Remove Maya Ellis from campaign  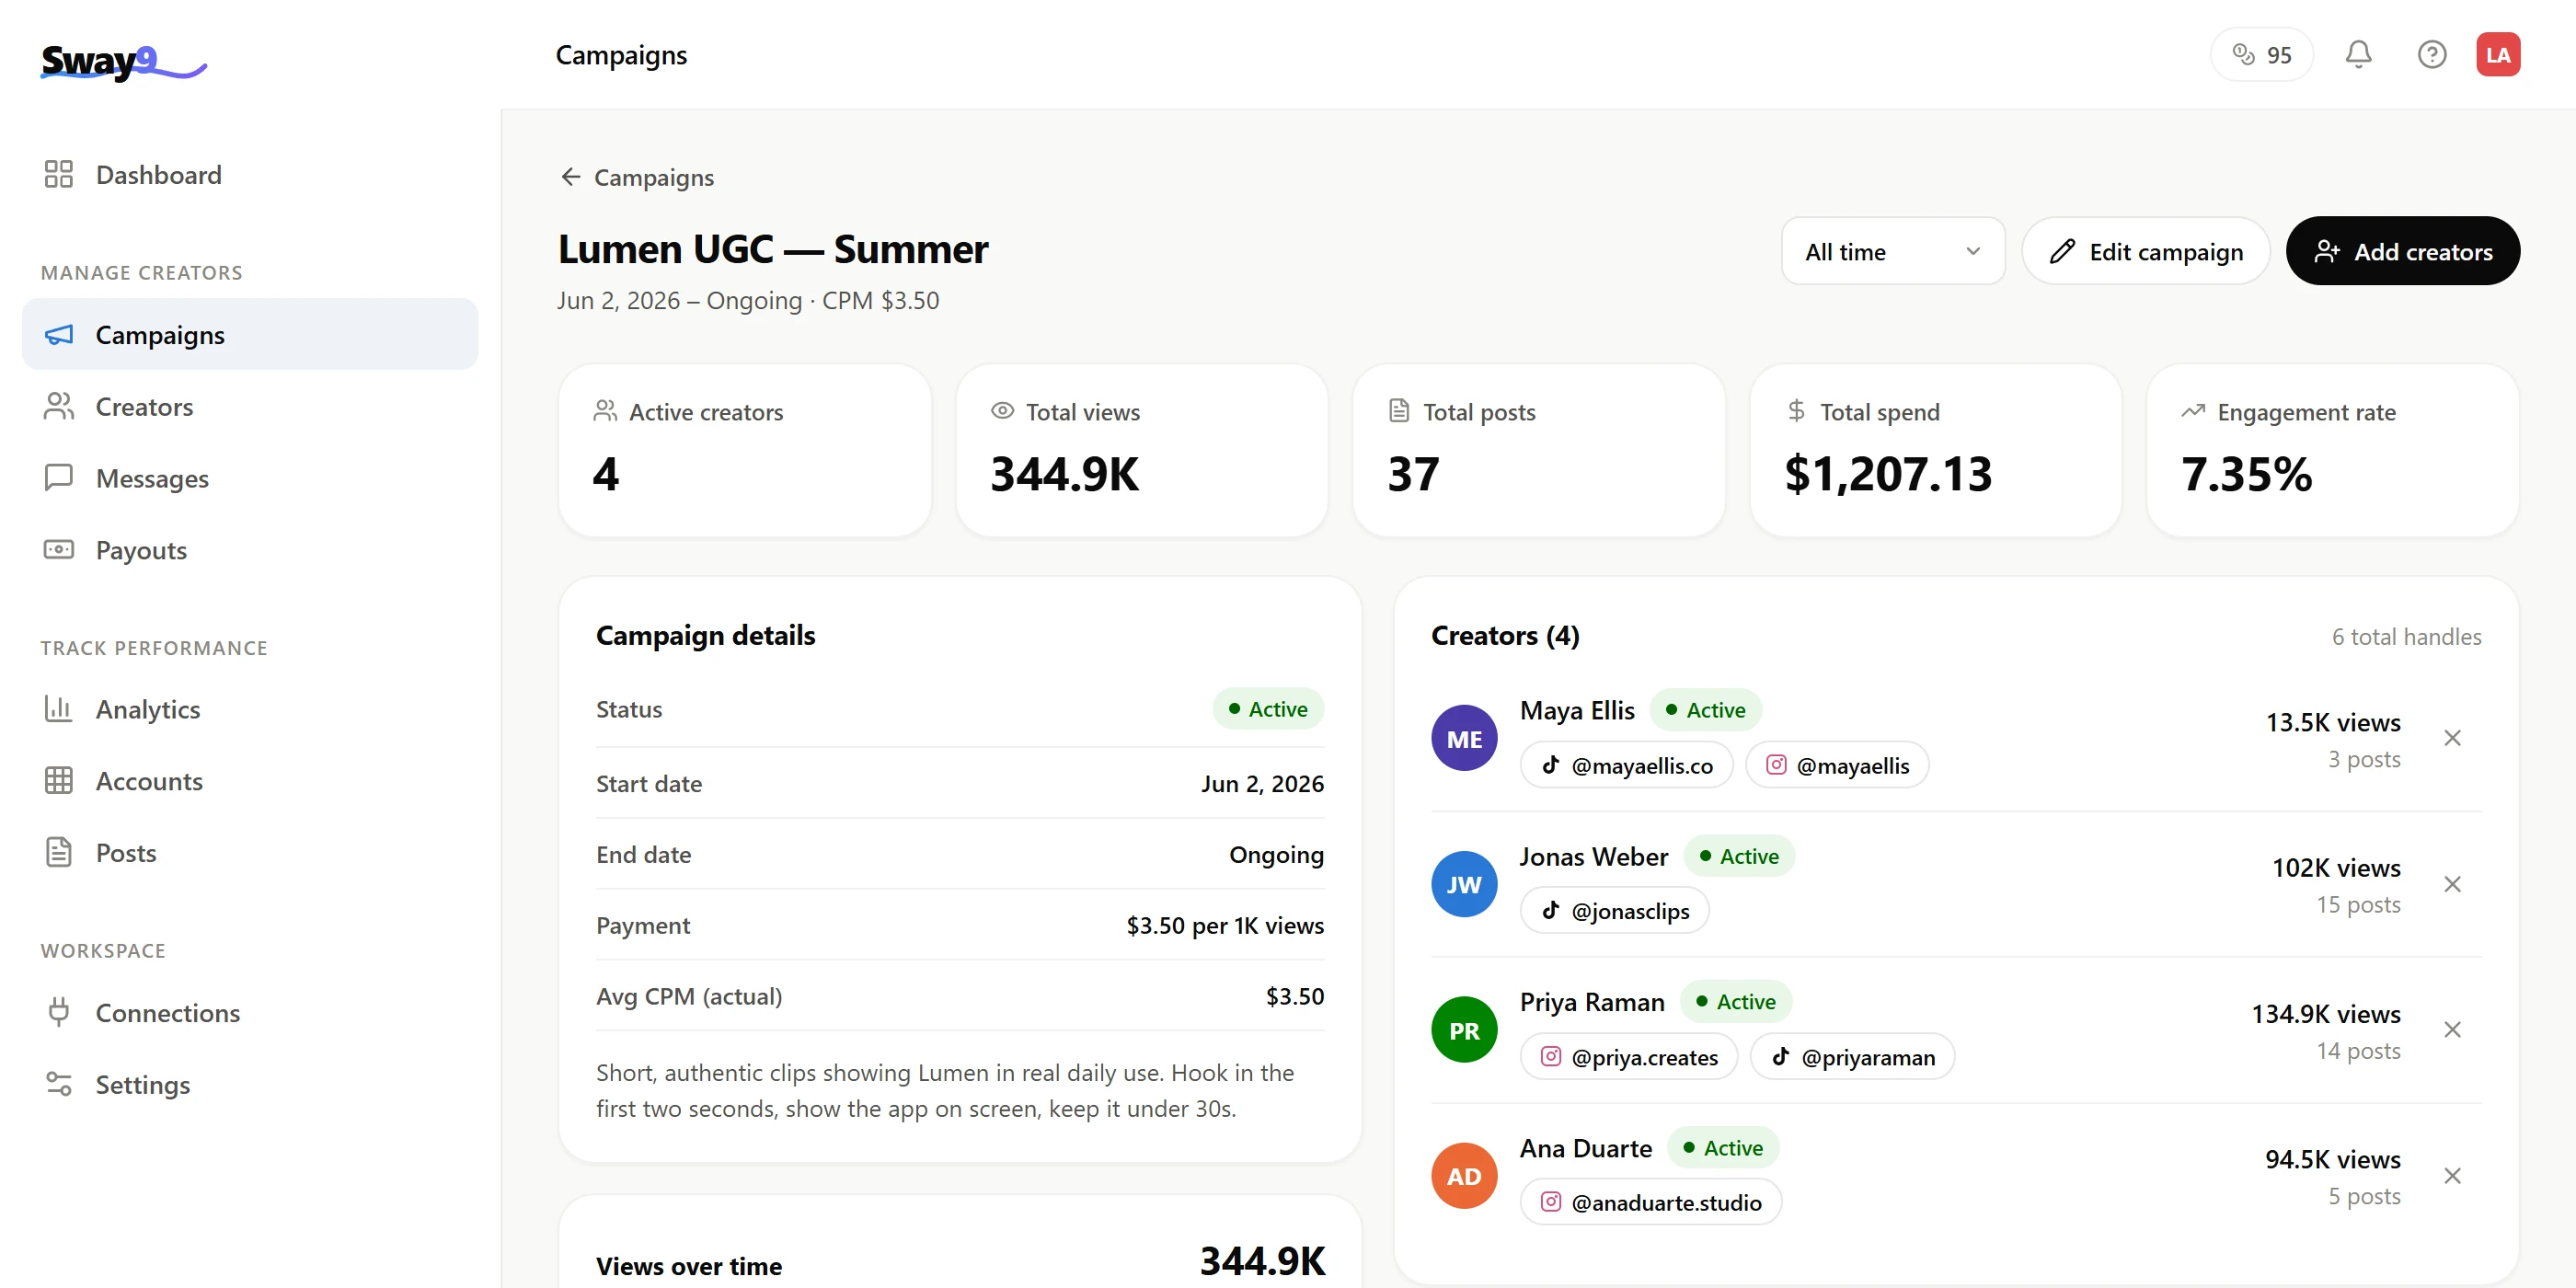coord(2452,739)
